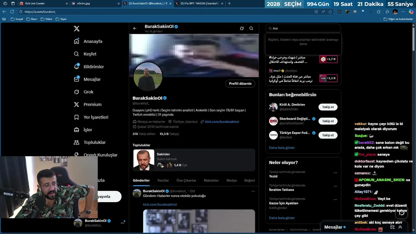Follow Skorboard Değişti with Takip et
Viewport: 416px width, 234px height.
click(328, 121)
